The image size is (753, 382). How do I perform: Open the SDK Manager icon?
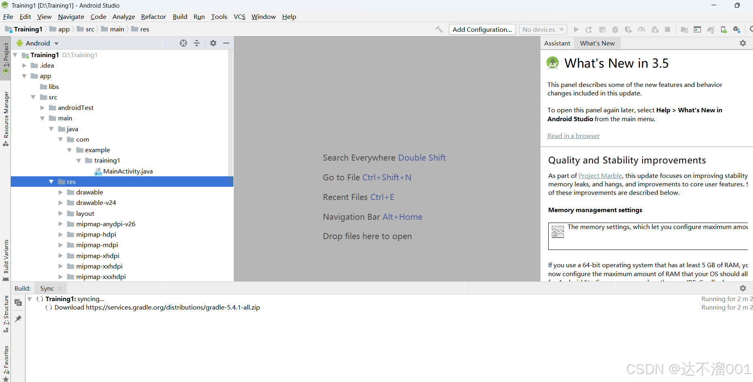click(x=737, y=29)
